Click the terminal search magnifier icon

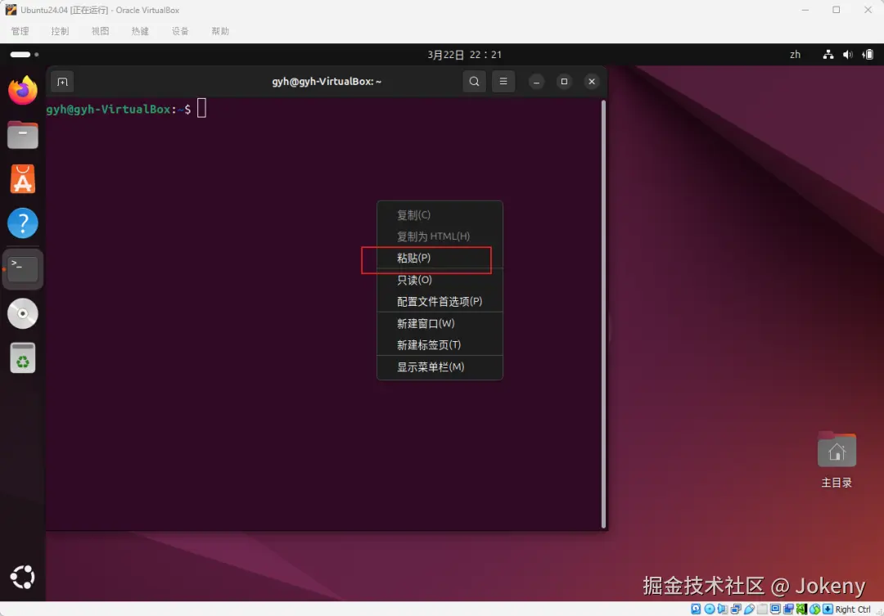[x=474, y=82]
